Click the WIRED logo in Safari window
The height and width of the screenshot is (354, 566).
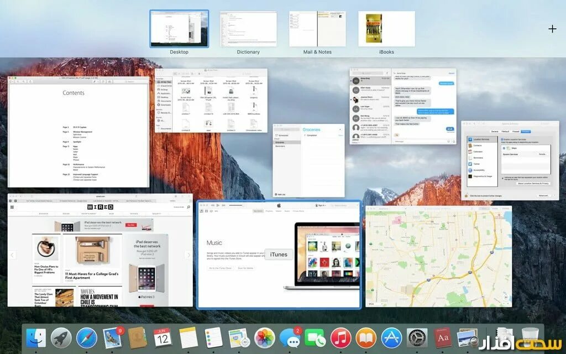[x=101, y=207]
